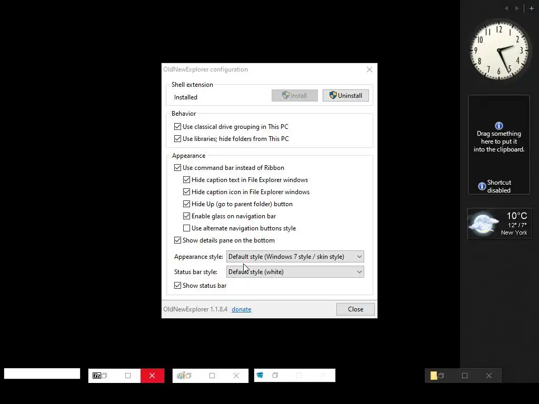Click the folder icon on minimized Explorer window
Image resolution: width=539 pixels, height=404 pixels.
coord(434,376)
